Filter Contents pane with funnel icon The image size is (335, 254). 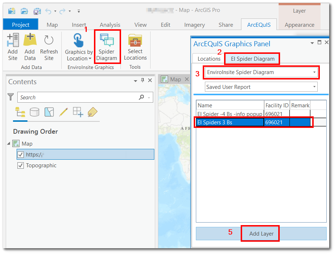click(x=10, y=97)
